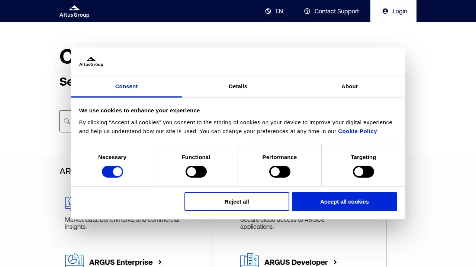Click the Reject all button
Screen dimensions: 476x267
pyautogui.click(x=237, y=201)
